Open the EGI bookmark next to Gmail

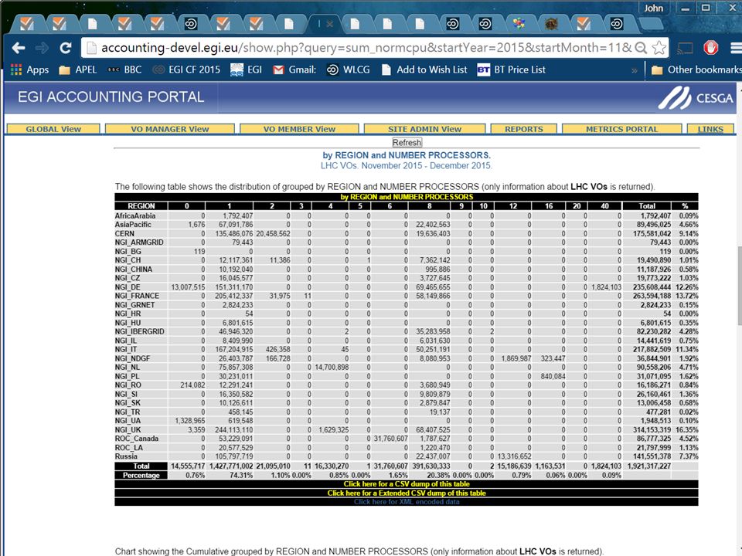(246, 70)
